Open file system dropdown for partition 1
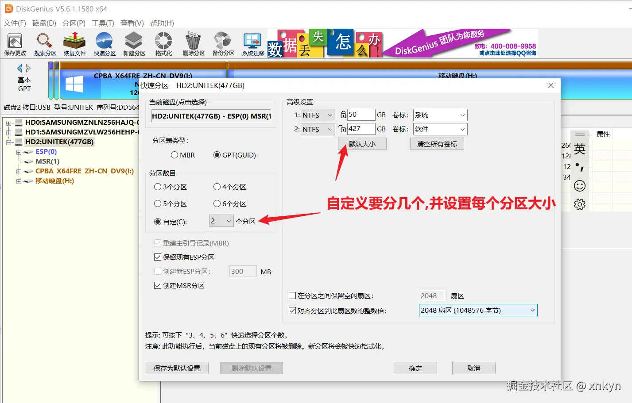Screen dimensions: 632x403 pos(318,115)
